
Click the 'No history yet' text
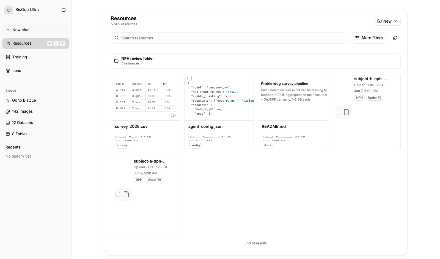pos(18,156)
